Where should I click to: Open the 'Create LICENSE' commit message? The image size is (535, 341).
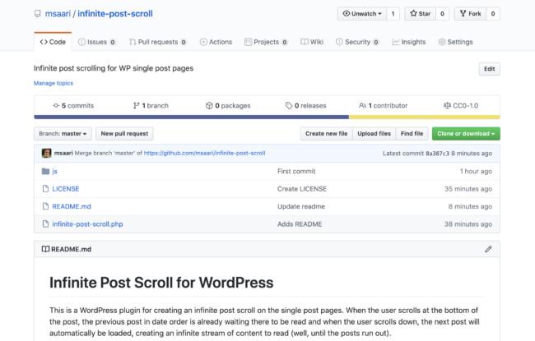click(302, 189)
